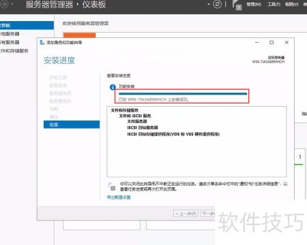
Task: Click the 安装进度 heading
Action: tap(59, 61)
